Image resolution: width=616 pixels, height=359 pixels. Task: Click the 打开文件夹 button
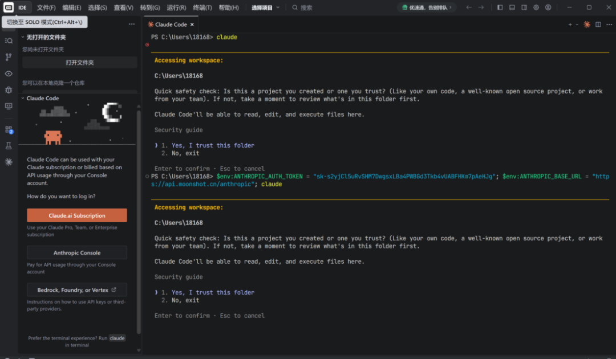pos(80,62)
